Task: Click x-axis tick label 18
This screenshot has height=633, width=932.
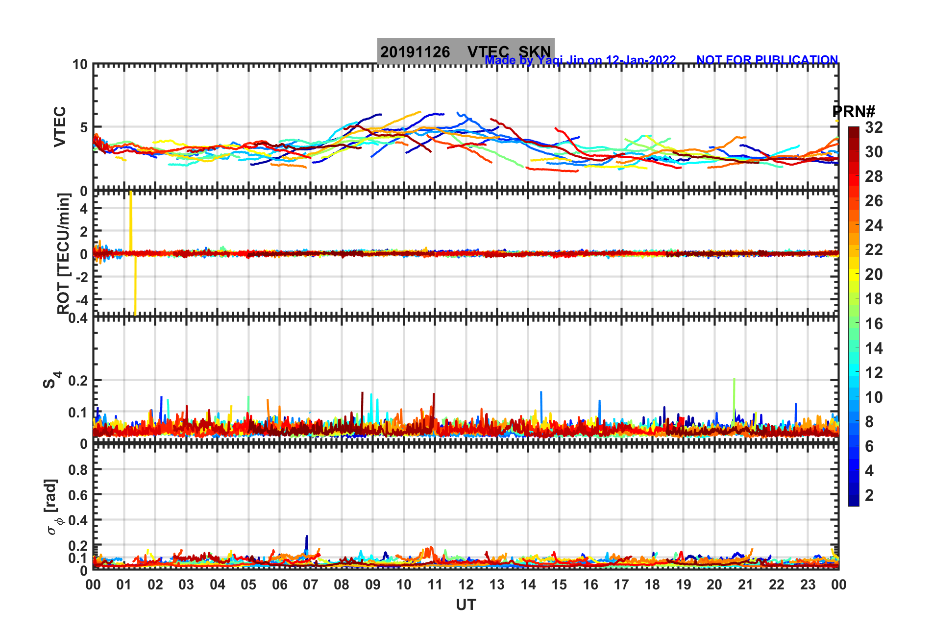Action: pyautogui.click(x=652, y=584)
